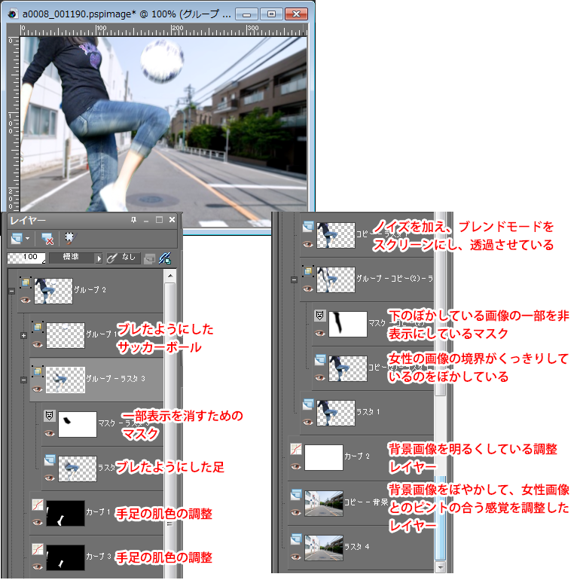Hide the グループ 1 layer via eye
Screen dimensions: 580x580
(38, 344)
